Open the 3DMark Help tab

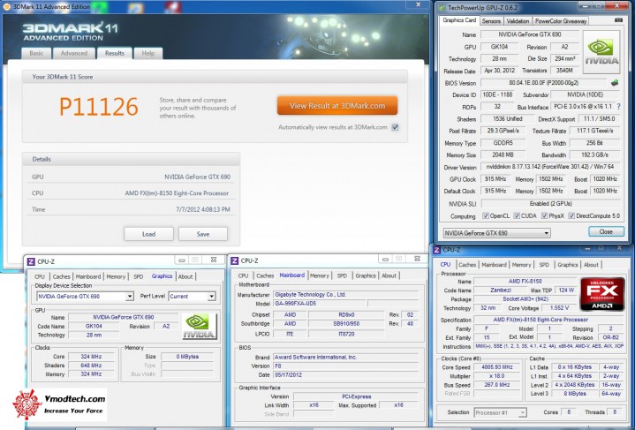click(147, 53)
